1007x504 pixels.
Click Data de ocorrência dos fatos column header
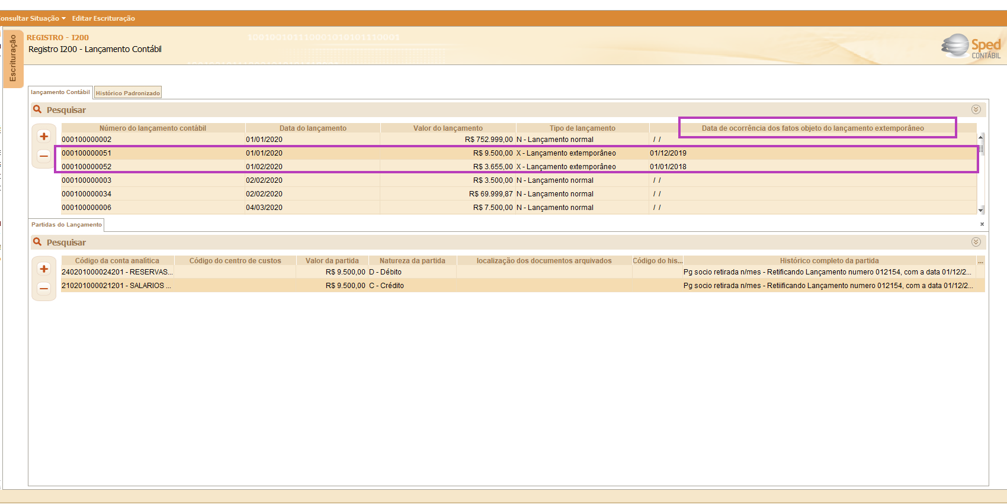813,128
